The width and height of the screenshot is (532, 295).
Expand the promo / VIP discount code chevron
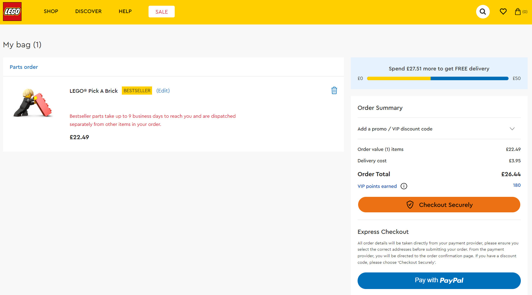click(x=512, y=129)
